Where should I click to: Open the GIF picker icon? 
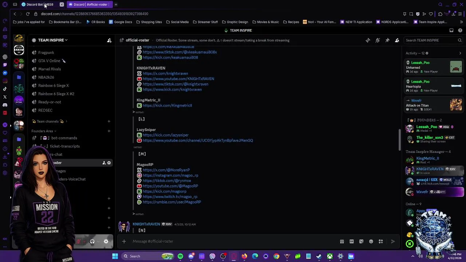(x=352, y=241)
